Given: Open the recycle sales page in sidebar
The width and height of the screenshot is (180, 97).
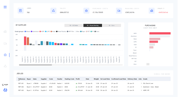Looking at the screenshot, I should click(5, 66).
